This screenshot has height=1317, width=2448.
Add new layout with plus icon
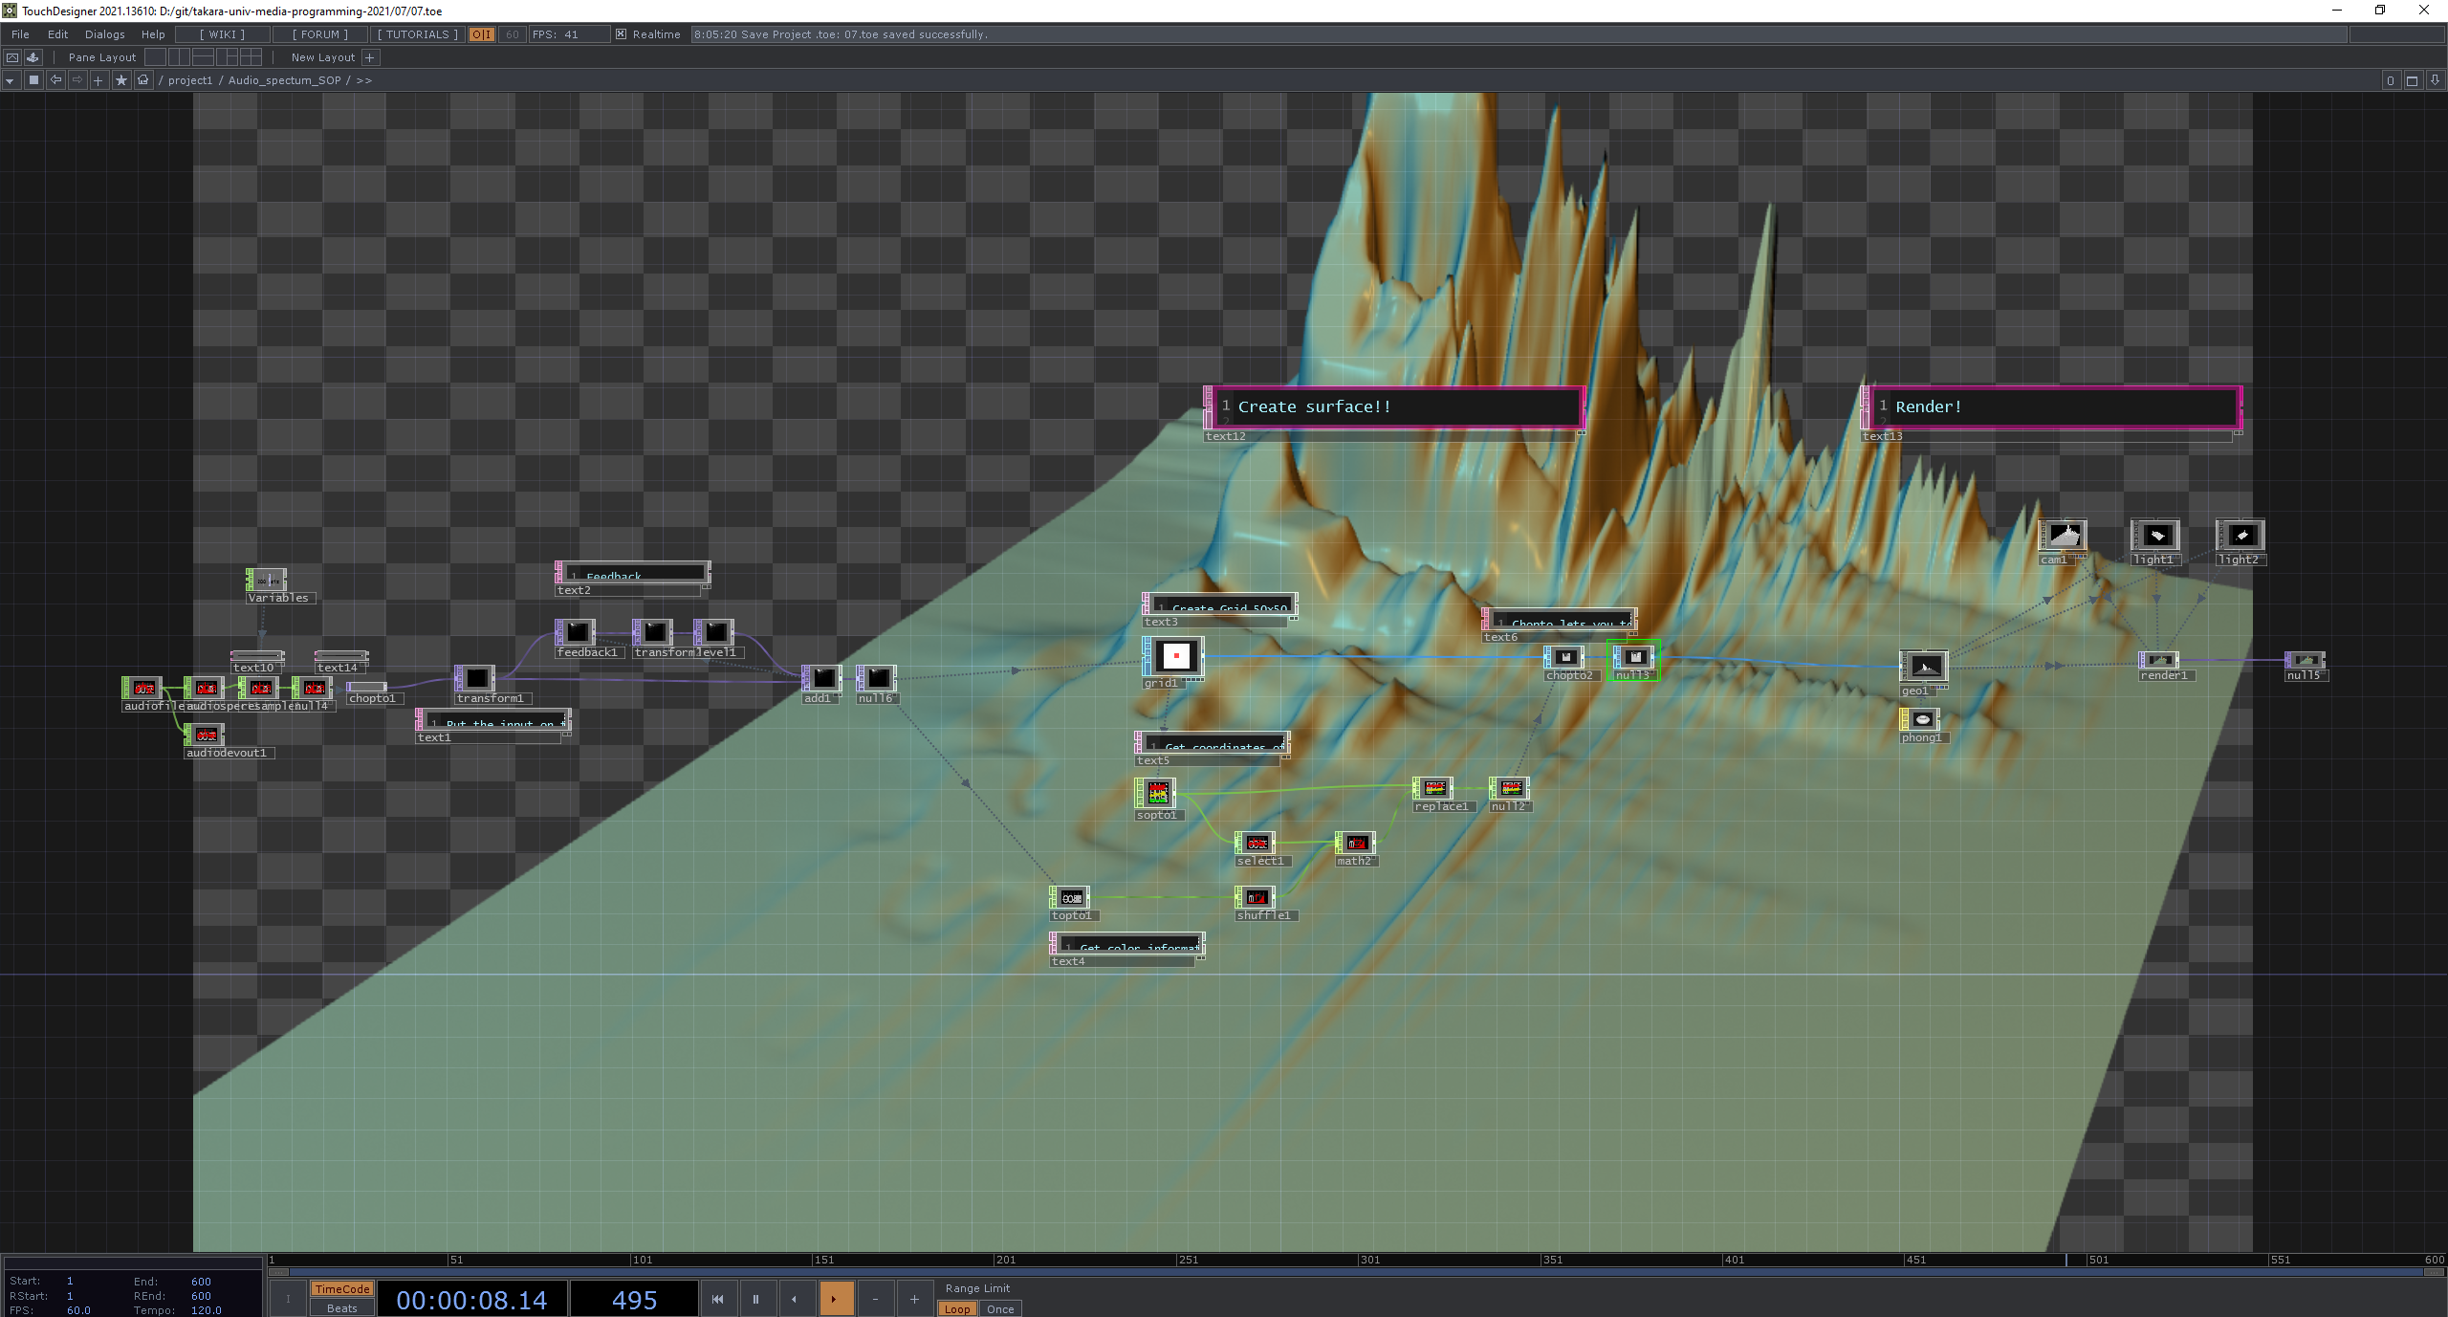(x=370, y=57)
